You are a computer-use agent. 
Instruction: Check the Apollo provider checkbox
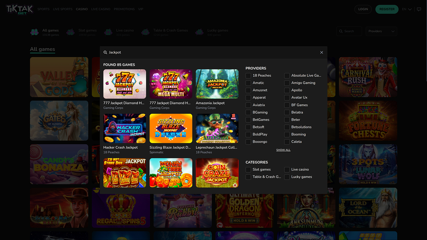point(287,90)
